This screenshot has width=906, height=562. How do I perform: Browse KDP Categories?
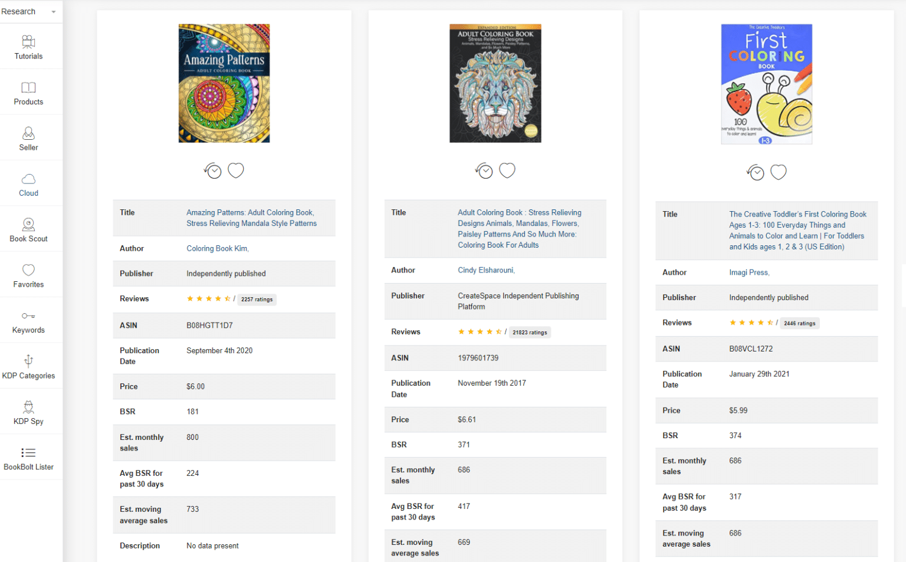tap(28, 366)
